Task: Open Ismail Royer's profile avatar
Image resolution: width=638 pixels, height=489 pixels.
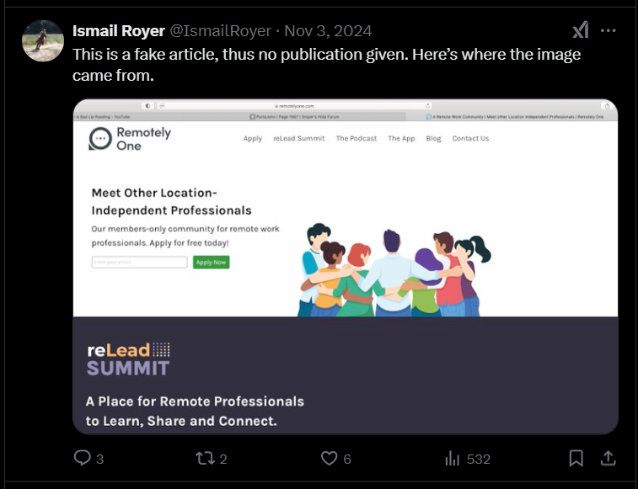Action: (43, 41)
